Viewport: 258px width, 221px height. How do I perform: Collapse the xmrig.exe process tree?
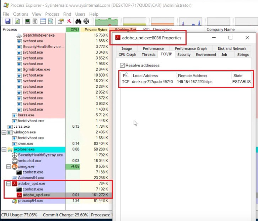point(9,166)
